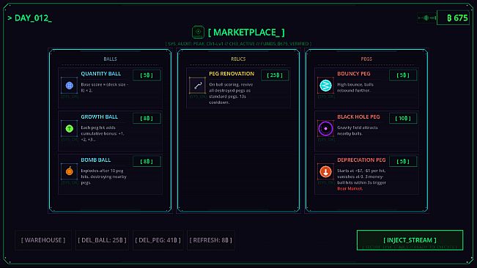Buy Bomb Ball price button
The width and height of the screenshot is (477, 268).
[147, 161]
